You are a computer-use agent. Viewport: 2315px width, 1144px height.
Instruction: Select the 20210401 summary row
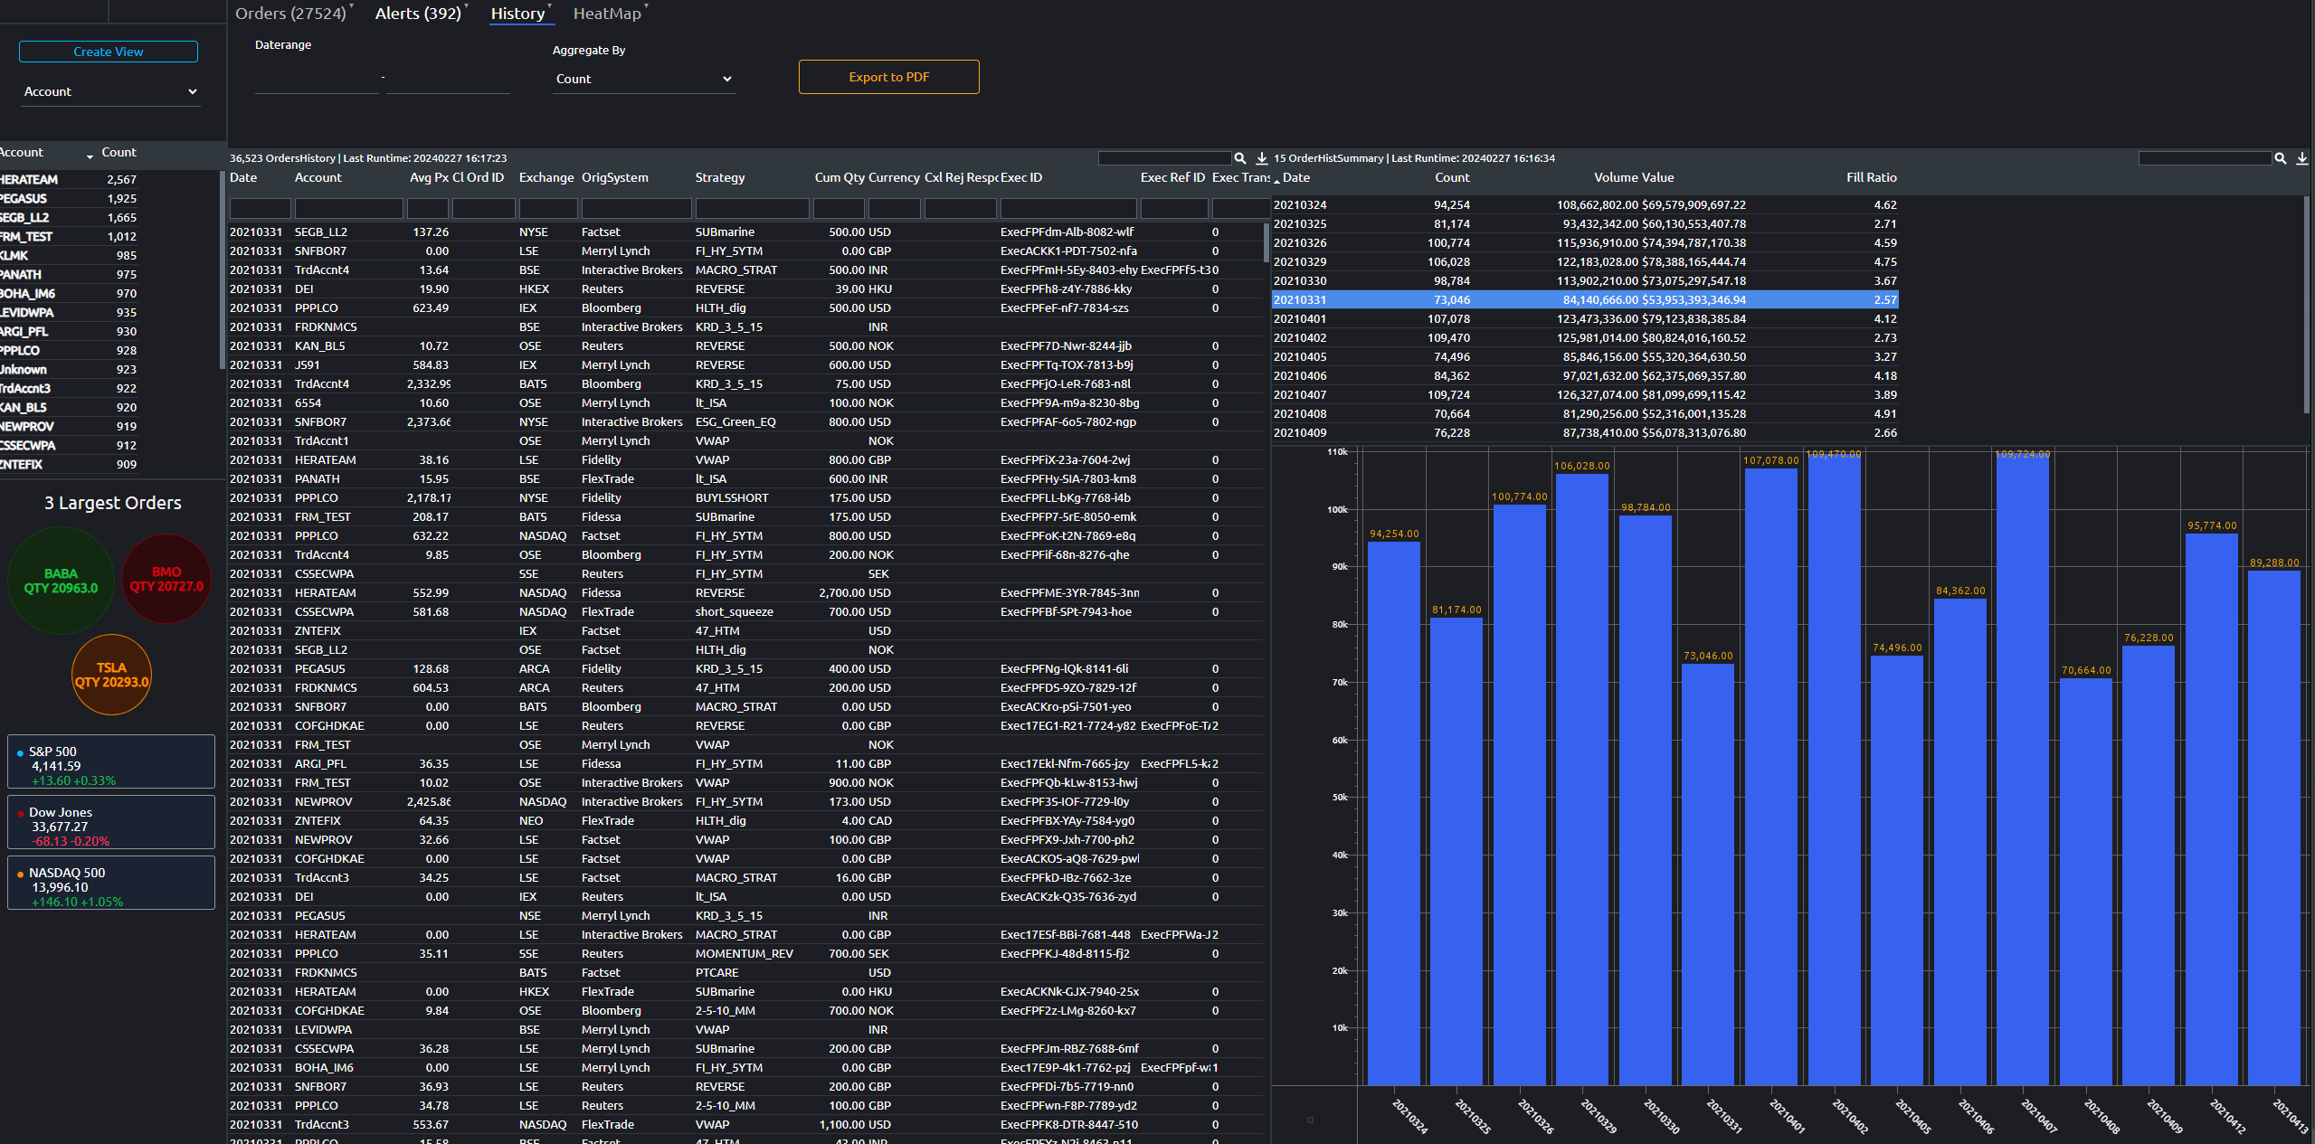pos(1585,318)
